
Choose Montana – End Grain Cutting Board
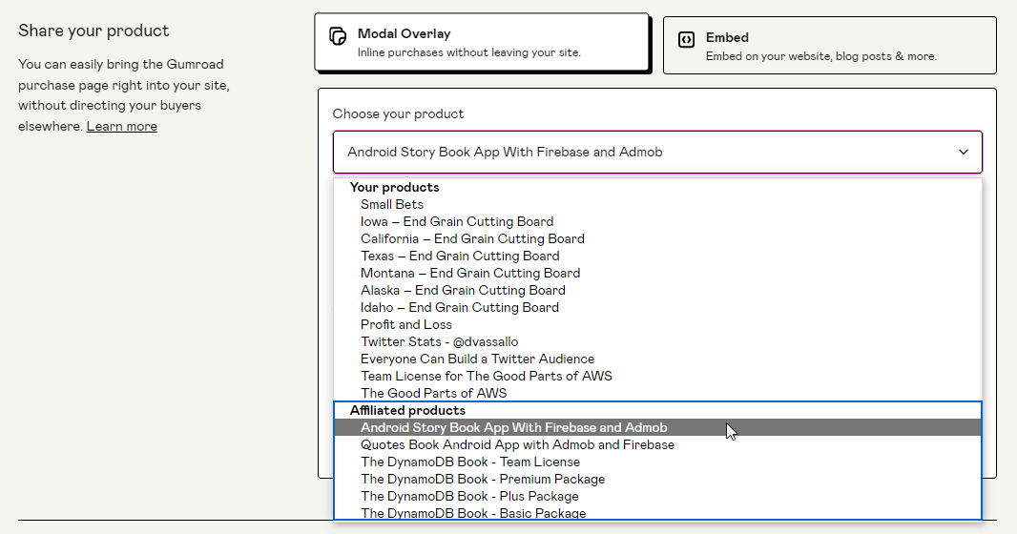tap(470, 274)
